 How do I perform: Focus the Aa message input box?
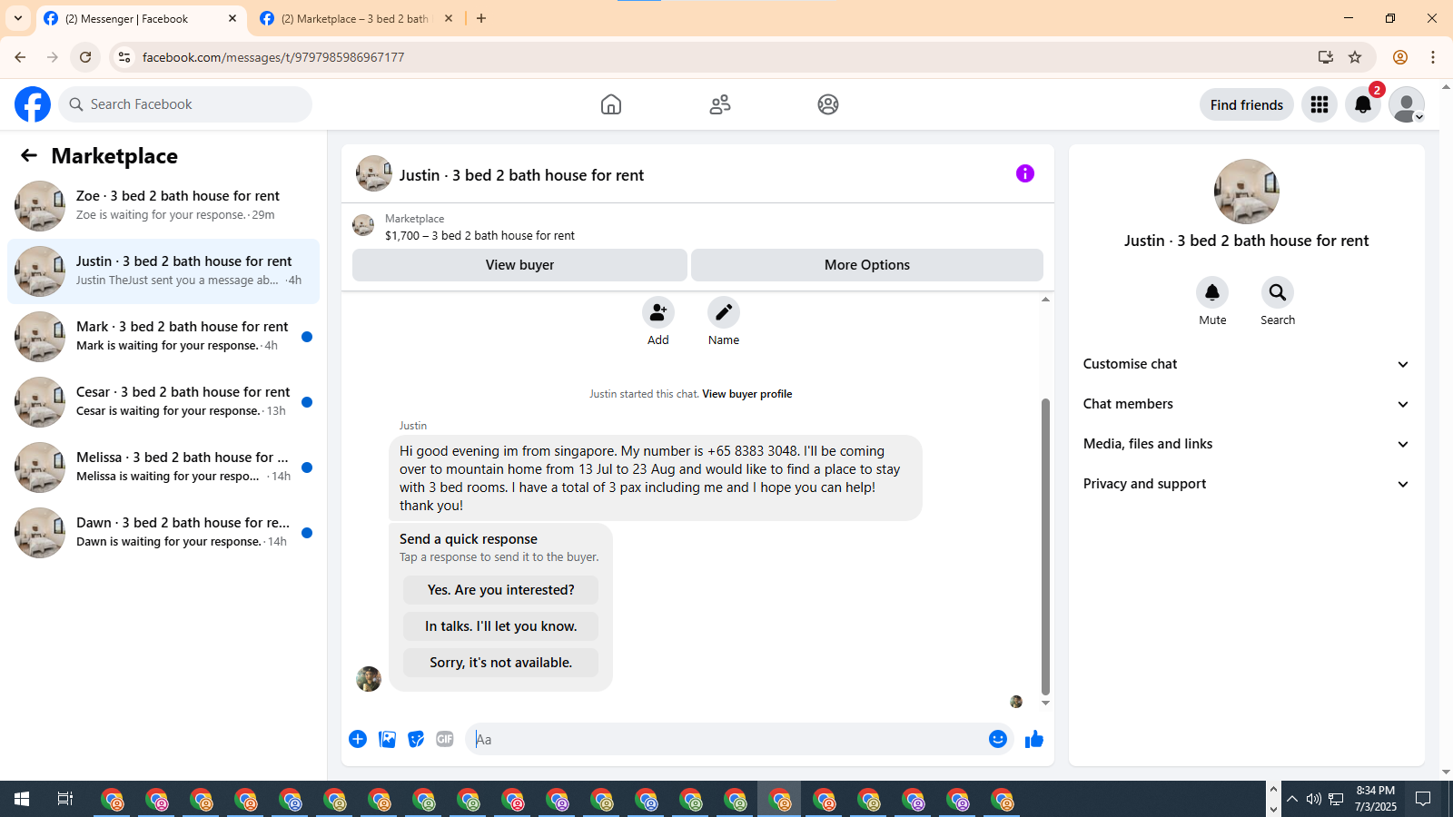pos(726,739)
